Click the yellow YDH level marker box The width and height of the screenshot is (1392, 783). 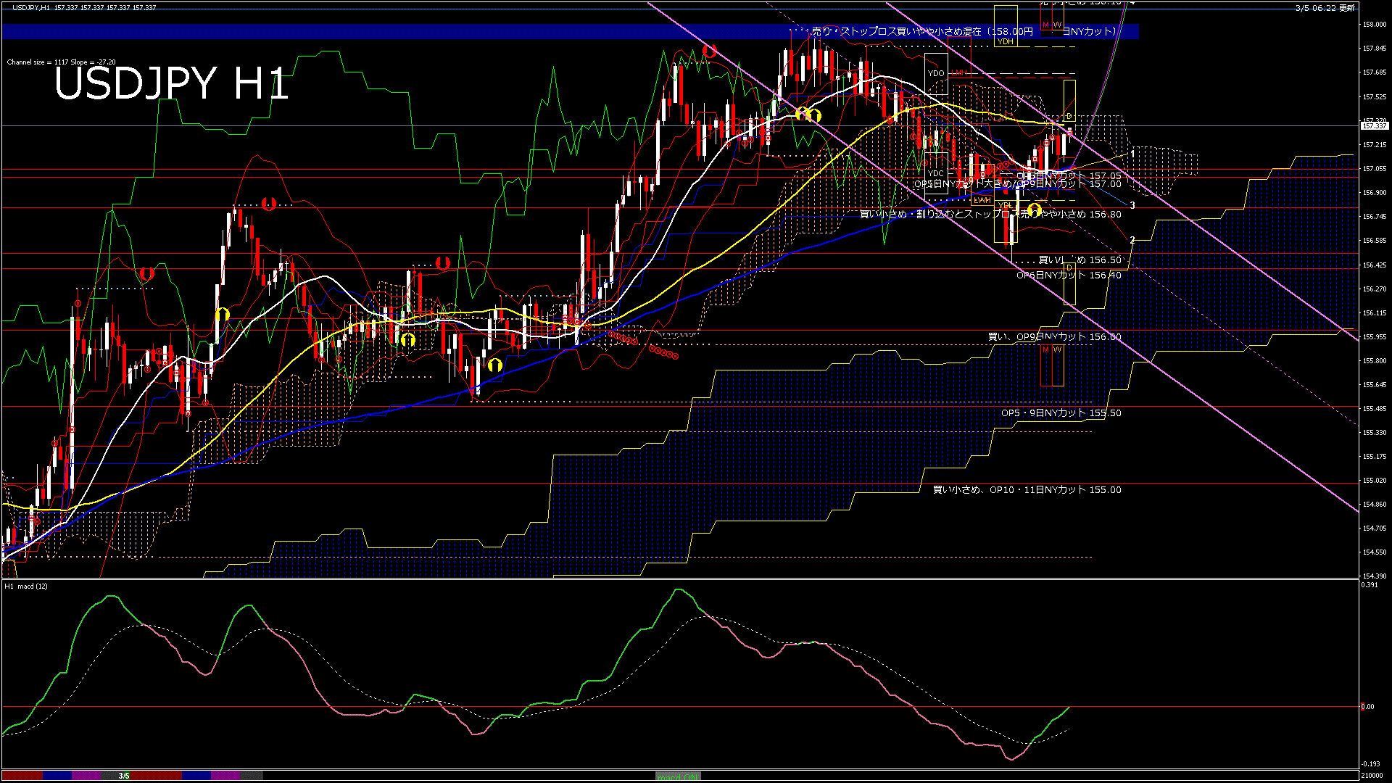point(1005,41)
